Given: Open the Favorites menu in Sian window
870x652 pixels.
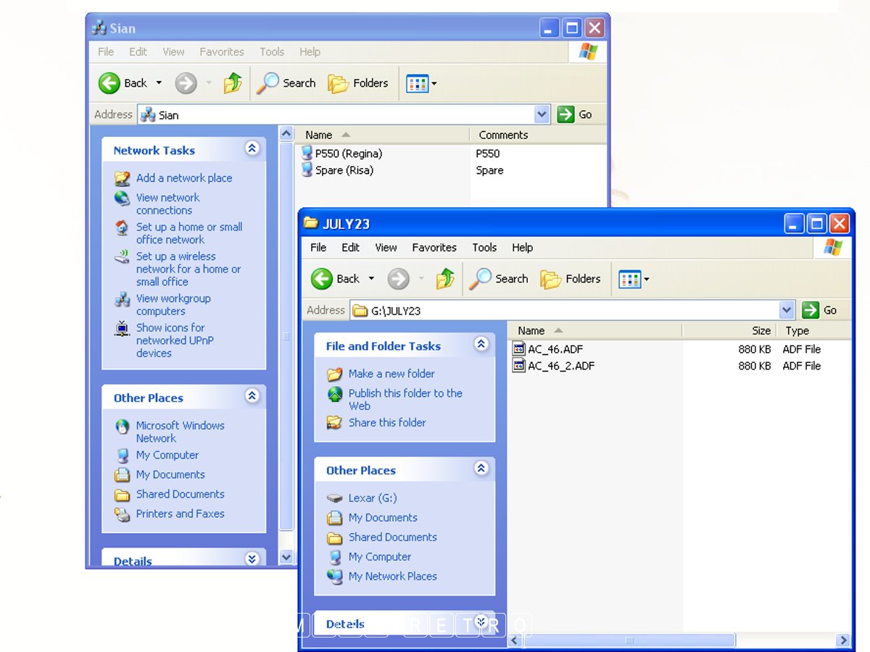Looking at the screenshot, I should tap(222, 52).
